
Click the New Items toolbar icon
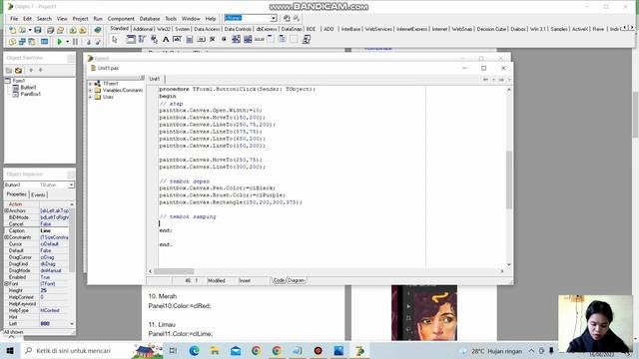[x=13, y=30]
